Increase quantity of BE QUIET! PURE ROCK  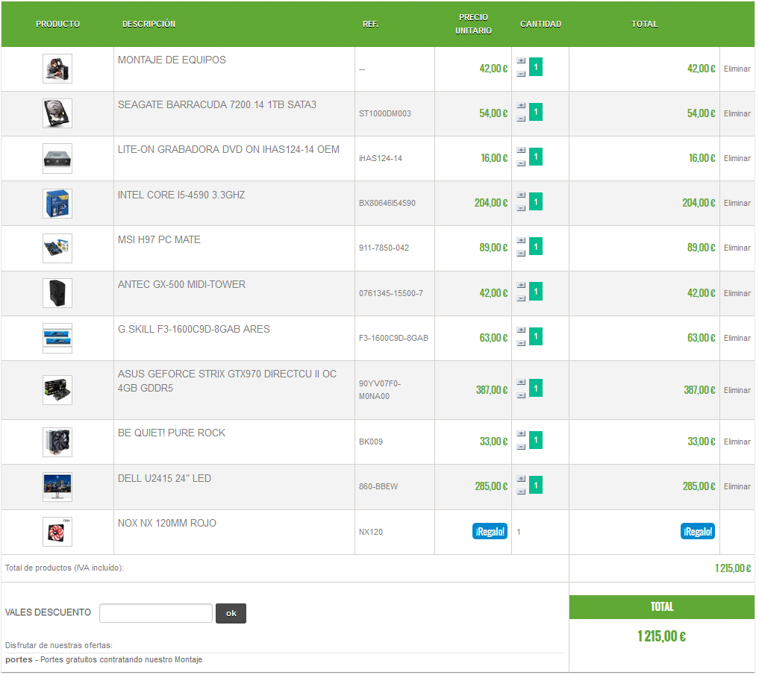(x=522, y=434)
